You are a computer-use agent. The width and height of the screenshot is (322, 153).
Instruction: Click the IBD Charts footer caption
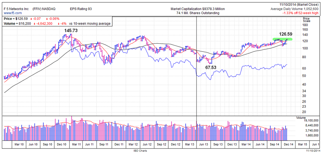coord(140,151)
